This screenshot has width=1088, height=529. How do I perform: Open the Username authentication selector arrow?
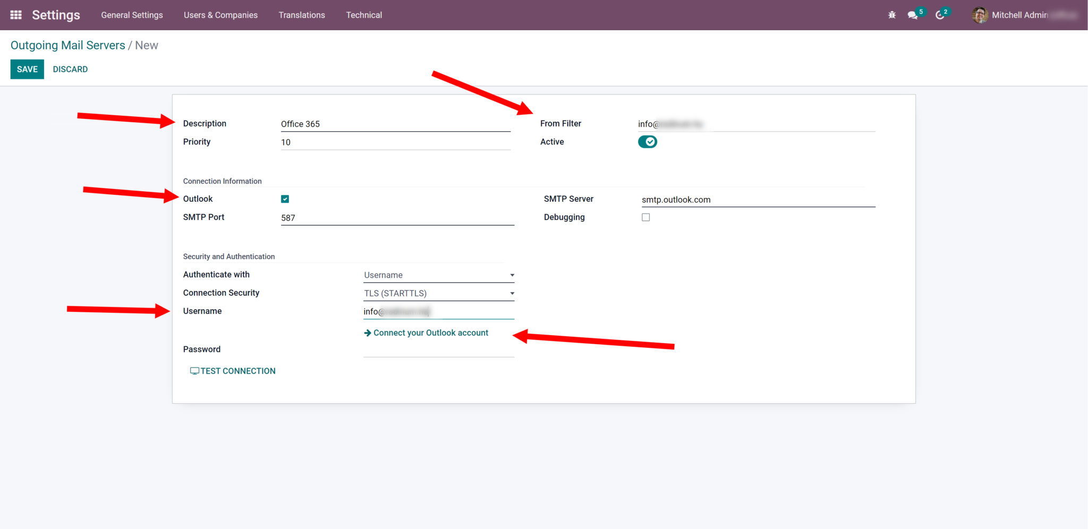click(x=511, y=275)
